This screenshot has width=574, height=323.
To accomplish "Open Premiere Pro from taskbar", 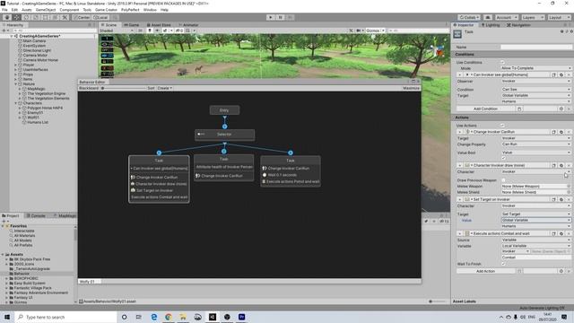I will (241, 317).
